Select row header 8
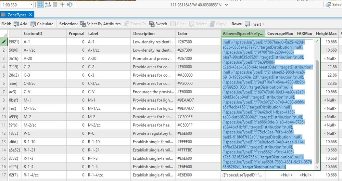342x181 pixels. 4,100
